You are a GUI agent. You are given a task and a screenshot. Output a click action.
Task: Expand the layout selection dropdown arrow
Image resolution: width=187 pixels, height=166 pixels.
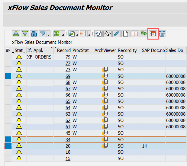(90, 35)
